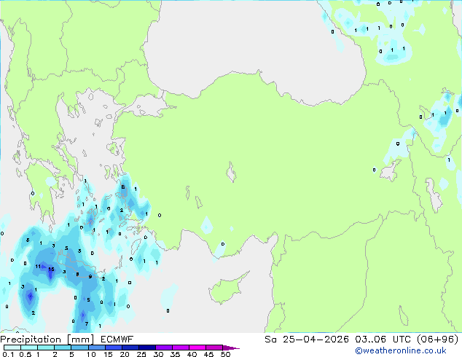The image size is (462, 357).
Task: Click the date 'Sa 25-04-2026'
Action: 307,340
